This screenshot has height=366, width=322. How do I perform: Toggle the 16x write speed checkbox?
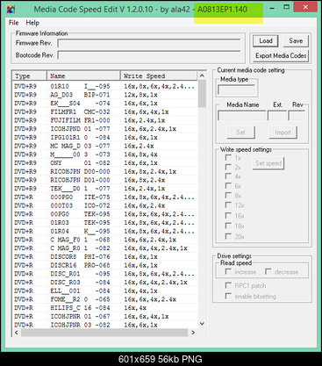[x=228, y=216]
